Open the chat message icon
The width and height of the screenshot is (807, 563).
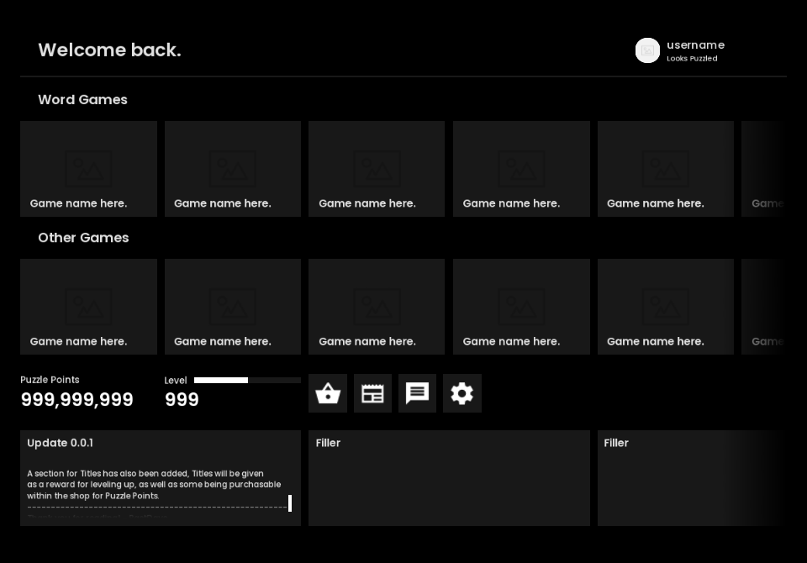point(418,393)
